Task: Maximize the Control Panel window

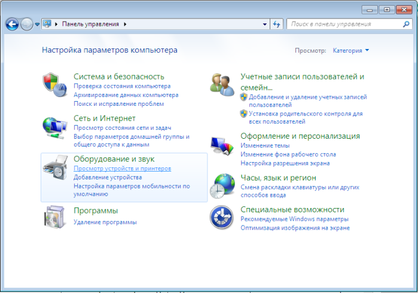Action: [386, 10]
